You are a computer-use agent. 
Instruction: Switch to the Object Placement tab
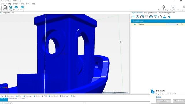pos(137,13)
